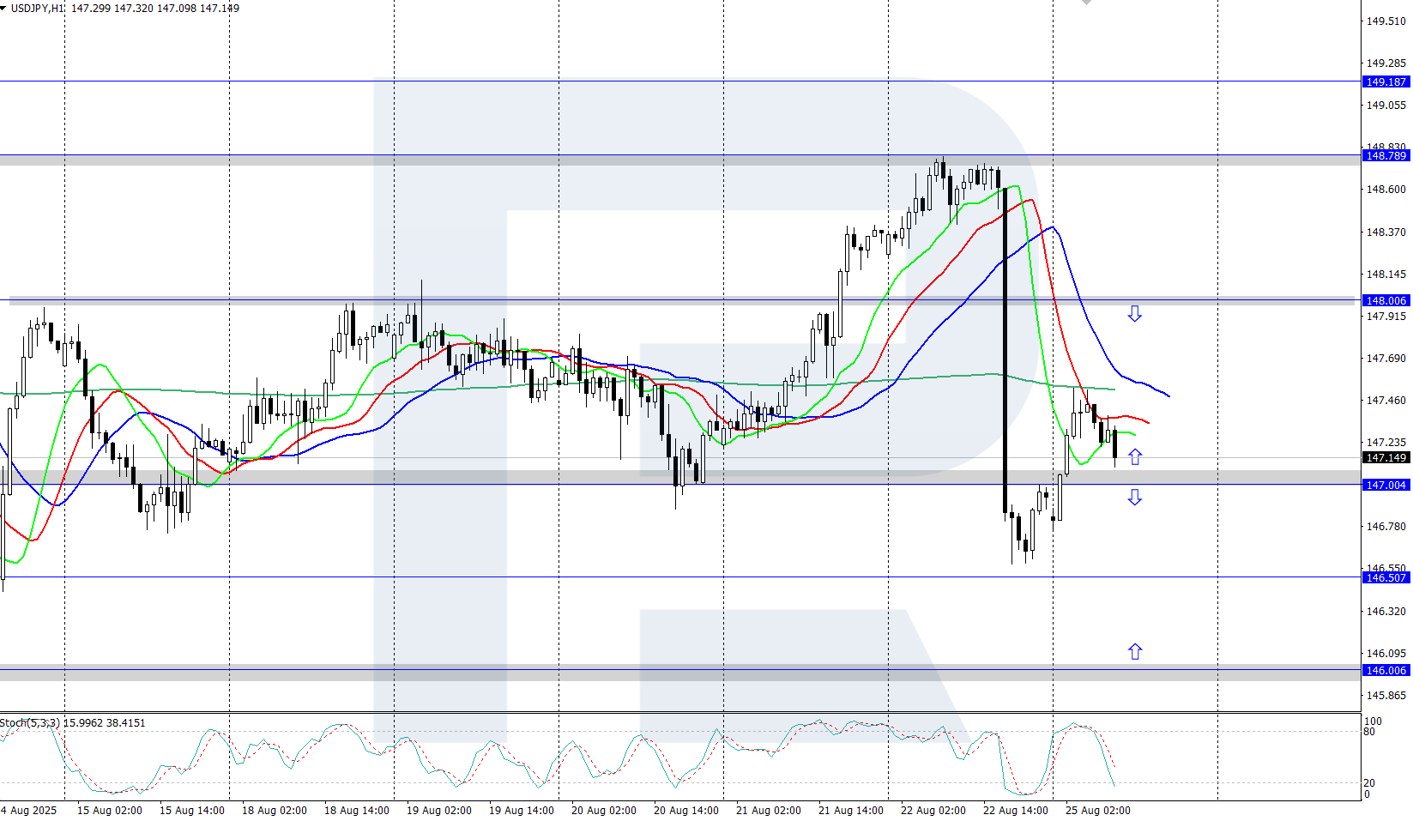Click the 149.187 horizontal line price label
This screenshot has width=1413, height=821.
(1386, 82)
